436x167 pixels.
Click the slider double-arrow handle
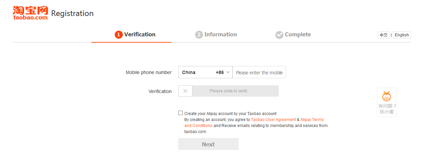[185, 91]
